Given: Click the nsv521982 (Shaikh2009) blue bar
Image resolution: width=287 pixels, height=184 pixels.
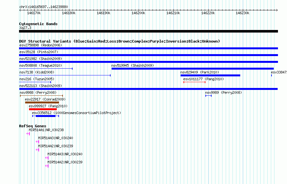Looking at the screenshot, I should (x=148, y=62).
